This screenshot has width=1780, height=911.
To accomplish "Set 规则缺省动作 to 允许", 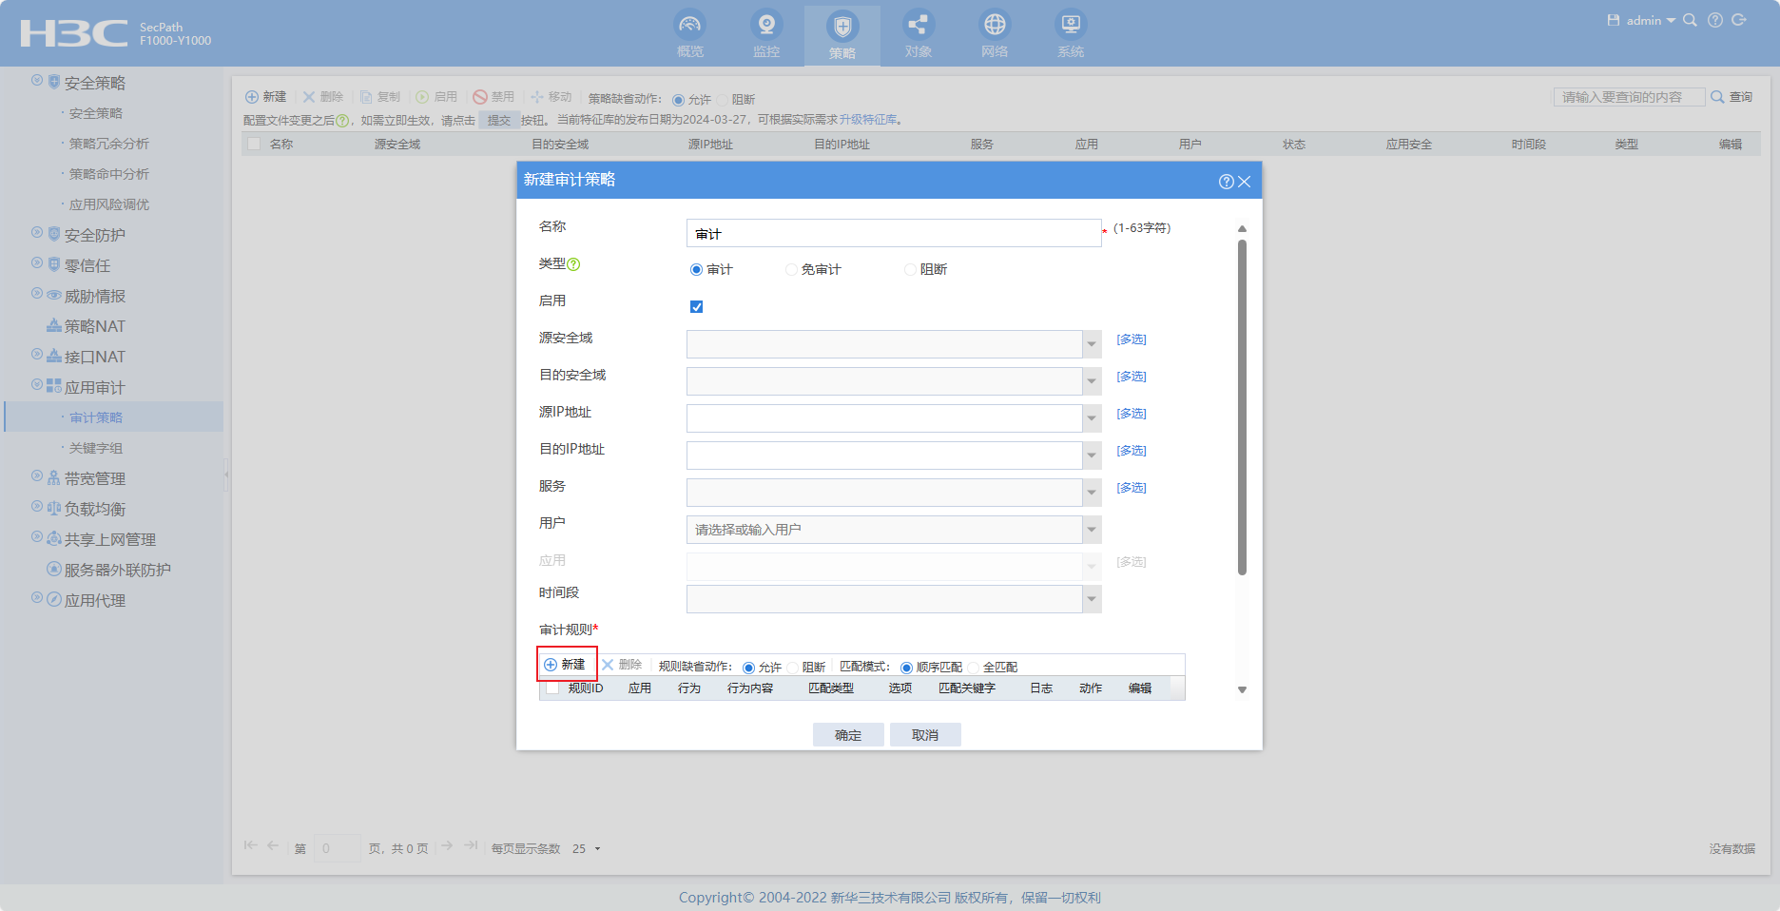I will 748,668.
